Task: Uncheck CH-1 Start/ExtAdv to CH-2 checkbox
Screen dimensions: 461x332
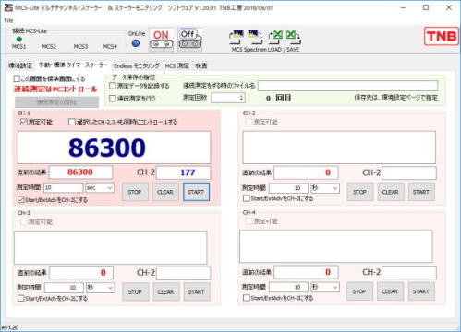Action: pyautogui.click(x=20, y=200)
